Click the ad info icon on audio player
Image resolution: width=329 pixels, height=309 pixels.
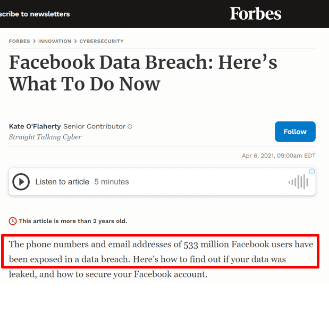pyautogui.click(x=312, y=172)
